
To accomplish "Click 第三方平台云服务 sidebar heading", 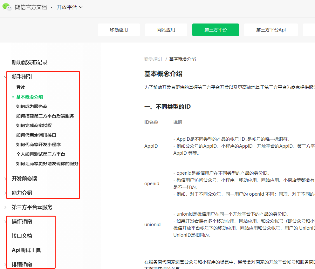I will click(x=32, y=207).
